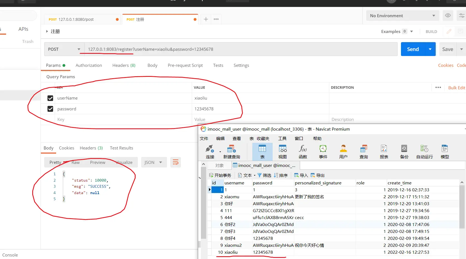Toggle the environment quick-look eye icon
The width and height of the screenshot is (466, 259).
[448, 16]
